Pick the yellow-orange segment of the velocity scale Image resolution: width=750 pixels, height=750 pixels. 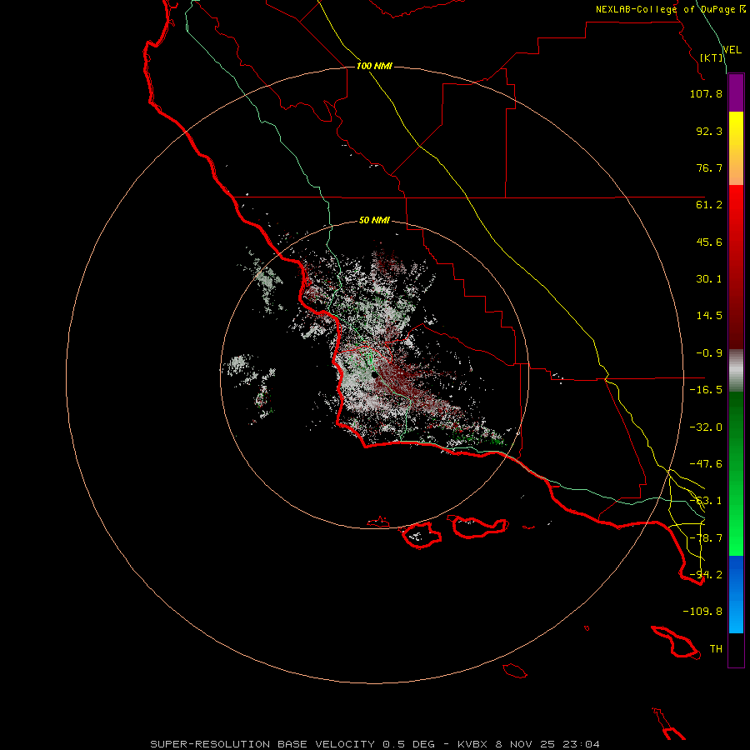(x=736, y=148)
